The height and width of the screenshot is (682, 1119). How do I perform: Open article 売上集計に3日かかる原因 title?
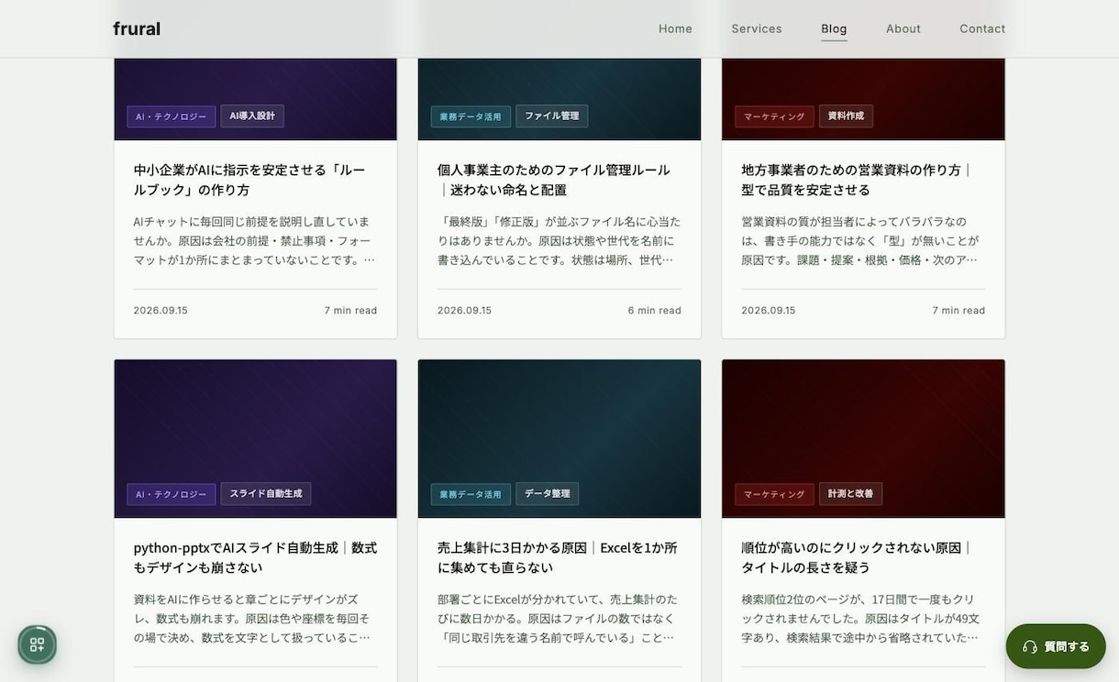(558, 557)
